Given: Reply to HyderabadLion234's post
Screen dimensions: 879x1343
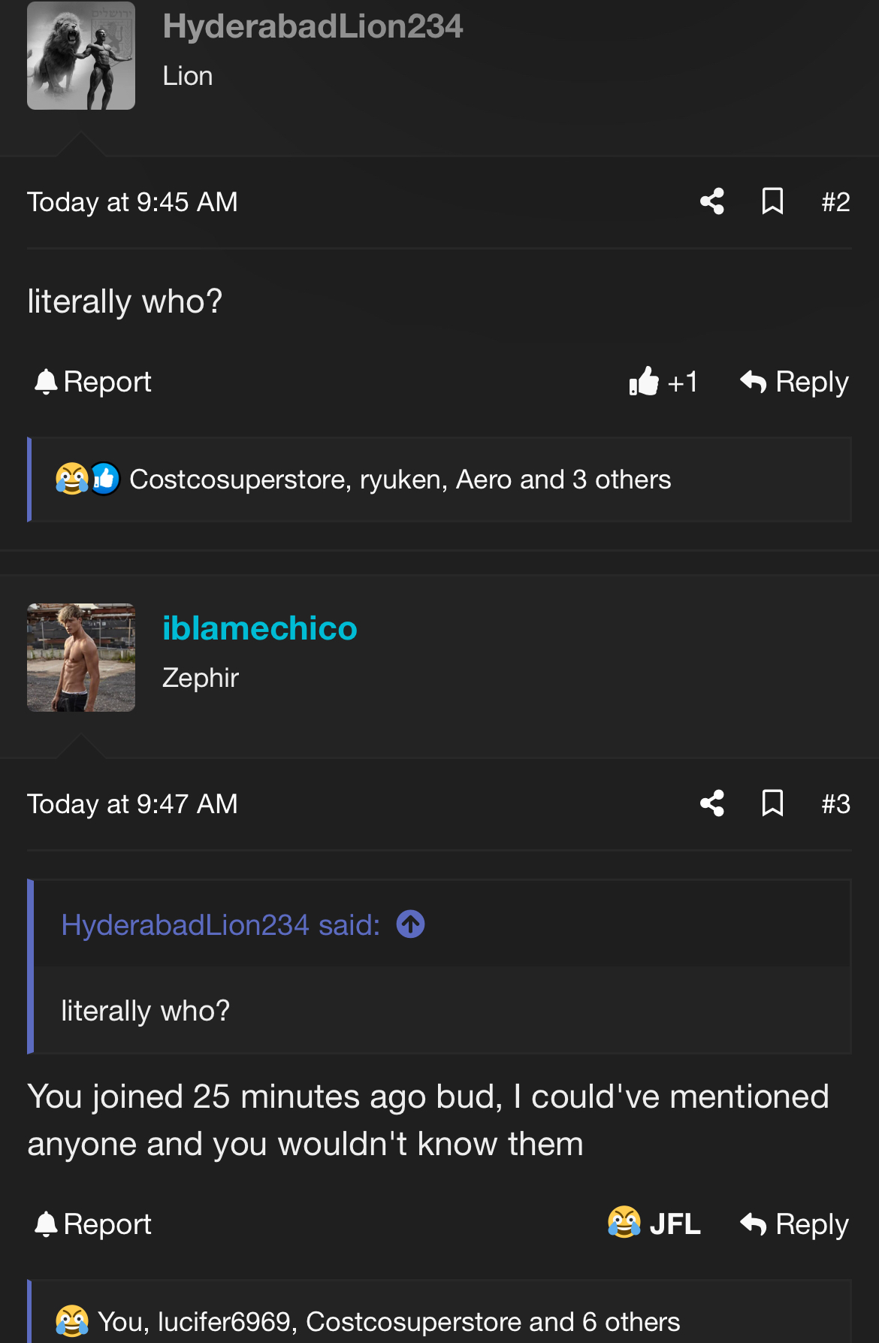Looking at the screenshot, I should point(794,382).
